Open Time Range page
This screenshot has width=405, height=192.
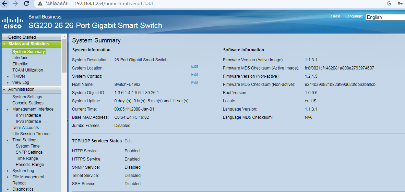tap(27, 158)
